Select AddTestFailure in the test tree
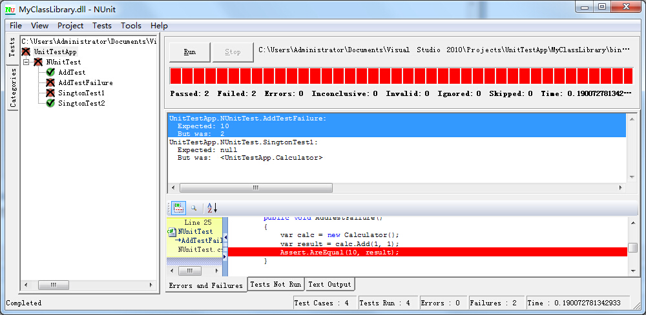646x315 pixels. [x=85, y=82]
